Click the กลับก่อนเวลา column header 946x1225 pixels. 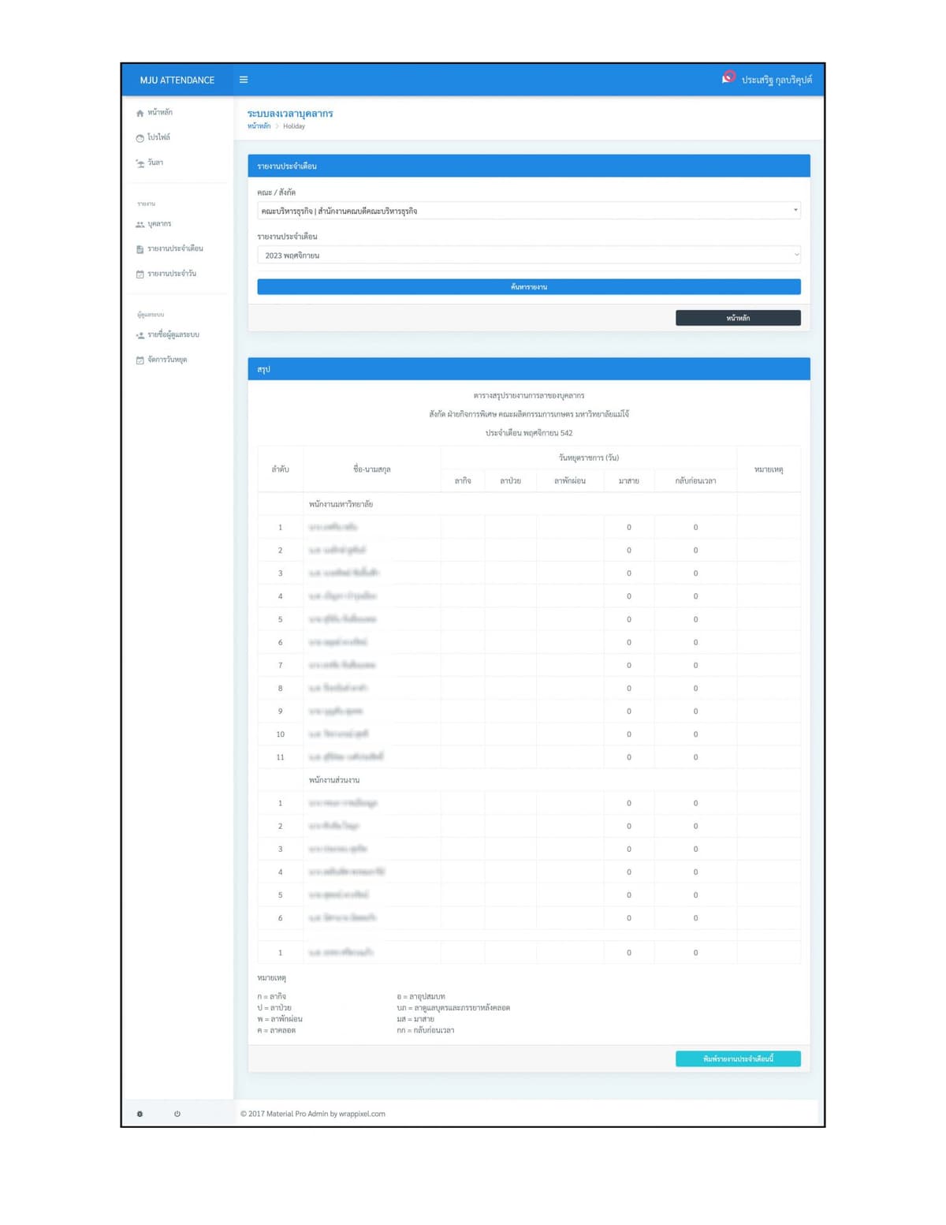pos(695,480)
